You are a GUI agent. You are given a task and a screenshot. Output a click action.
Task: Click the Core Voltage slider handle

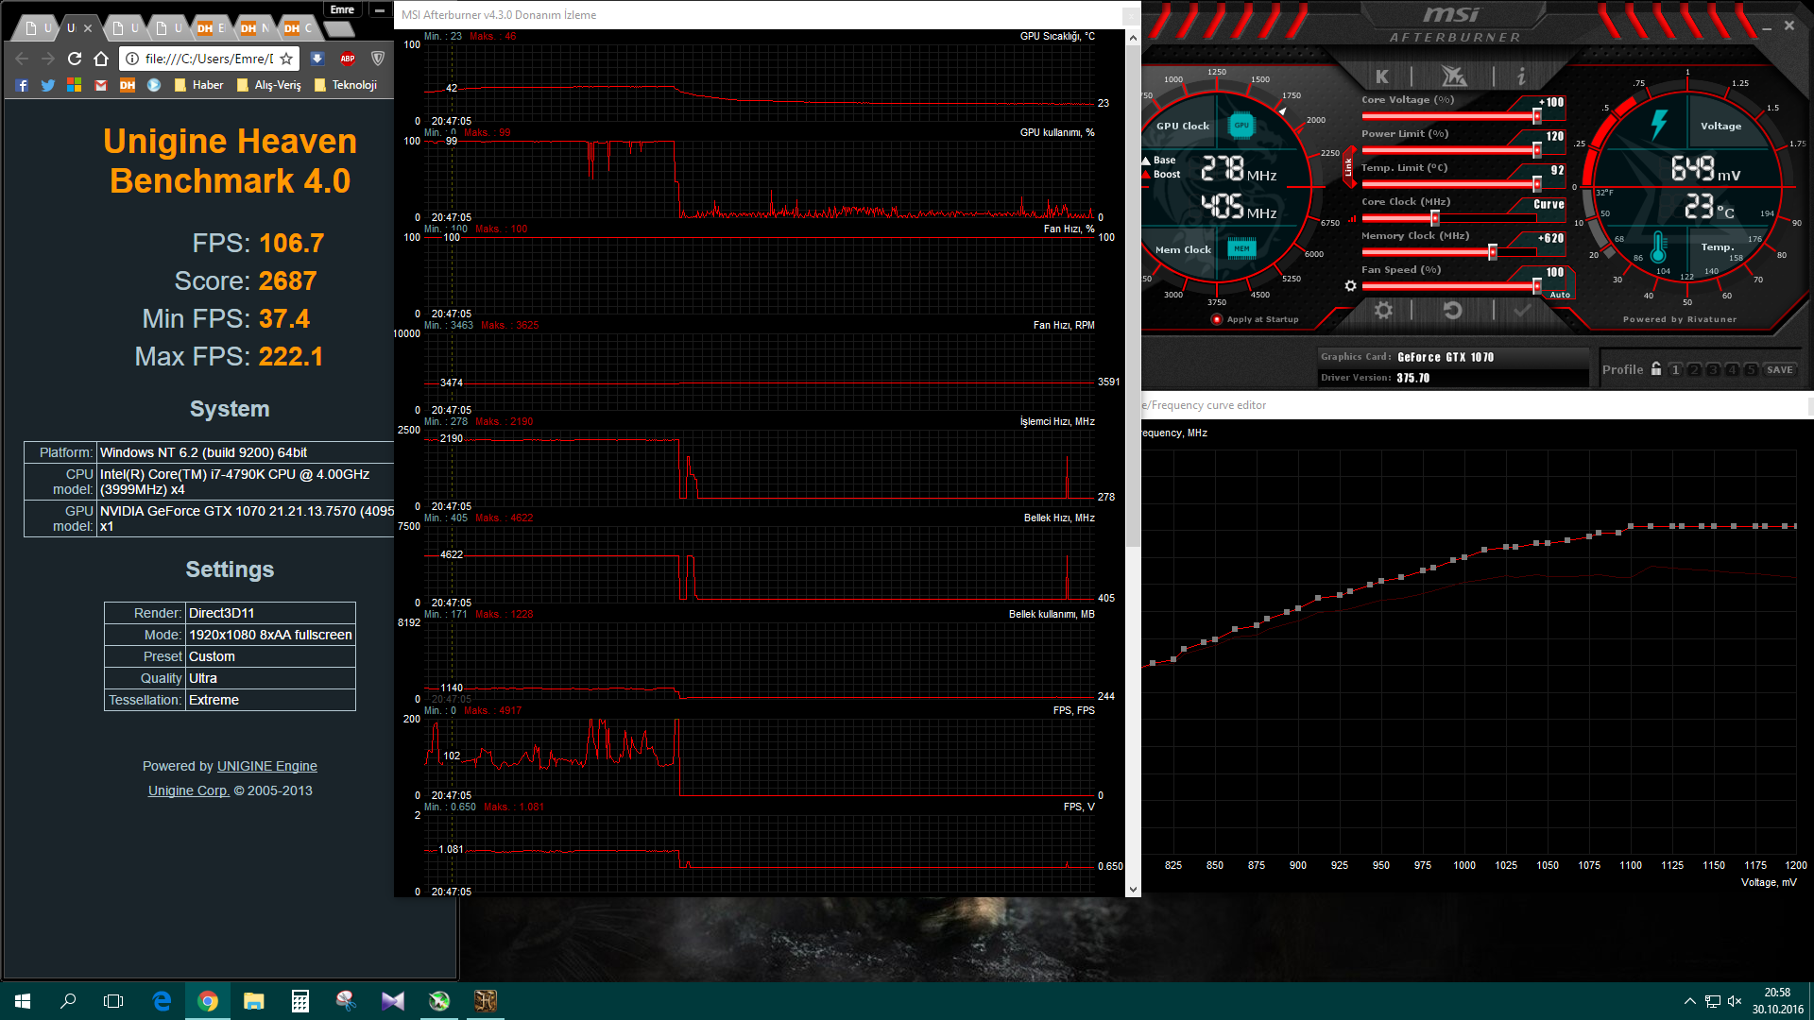click(x=1537, y=116)
